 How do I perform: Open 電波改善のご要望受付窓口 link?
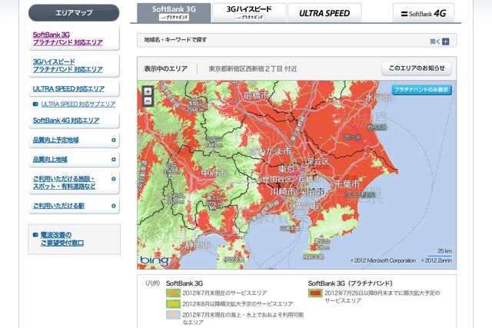coord(62,239)
